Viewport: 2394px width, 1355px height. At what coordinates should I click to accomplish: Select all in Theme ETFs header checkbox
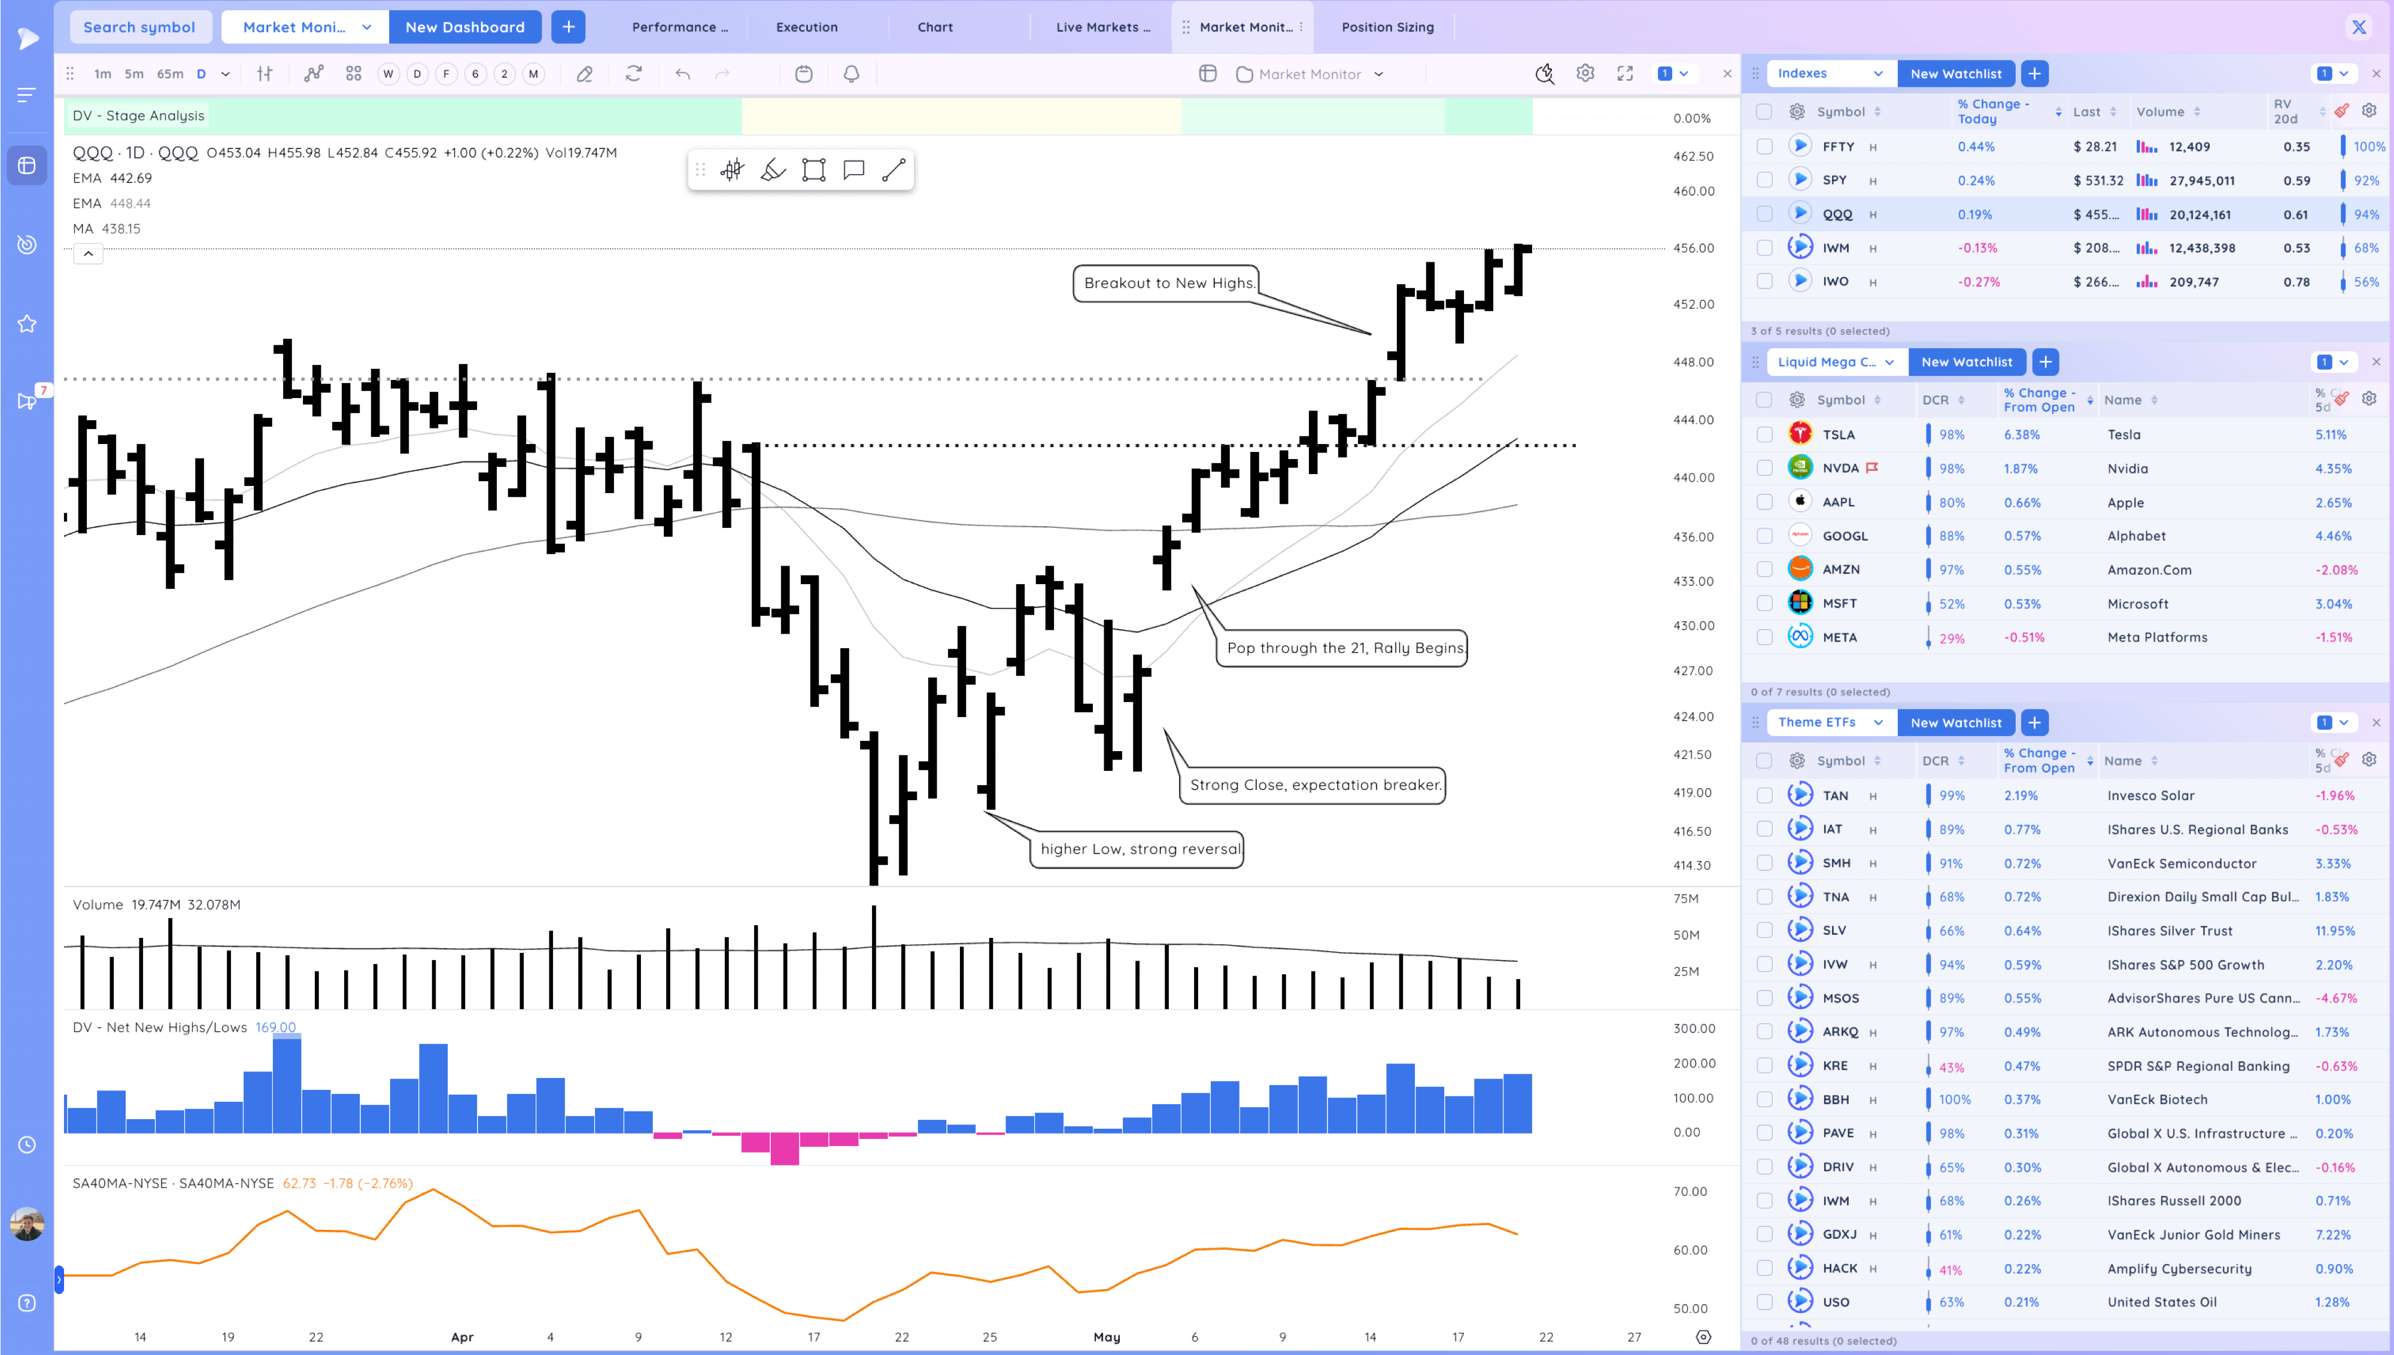pos(1764,760)
